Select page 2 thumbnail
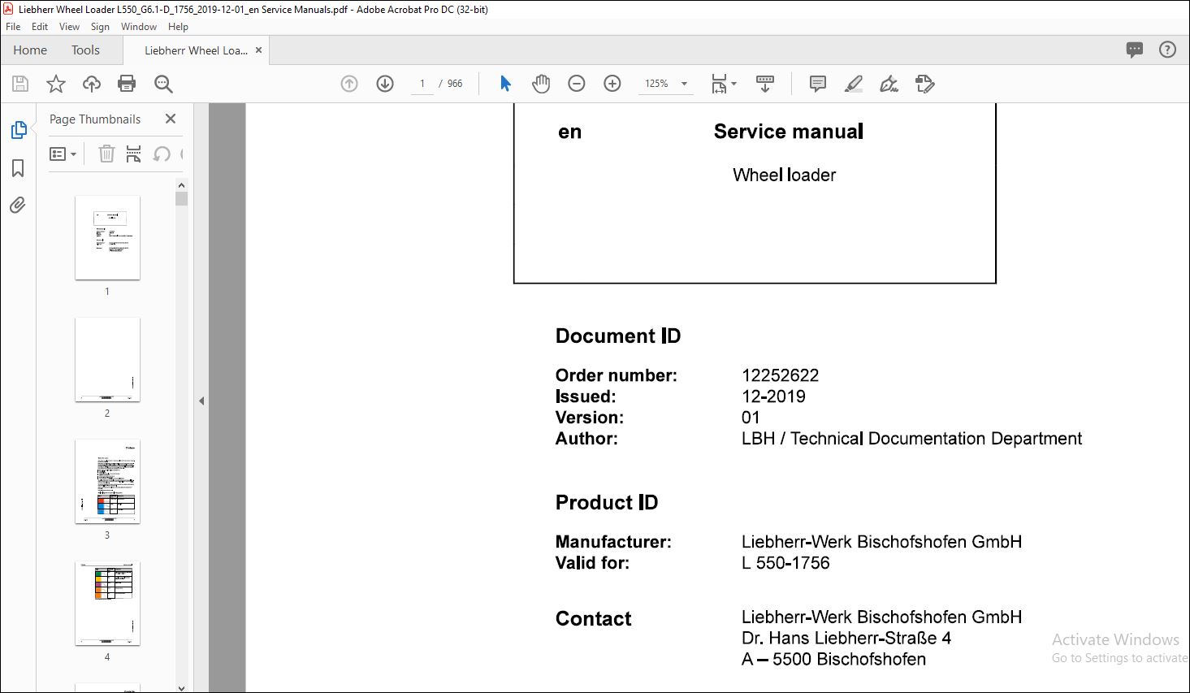 pos(107,359)
